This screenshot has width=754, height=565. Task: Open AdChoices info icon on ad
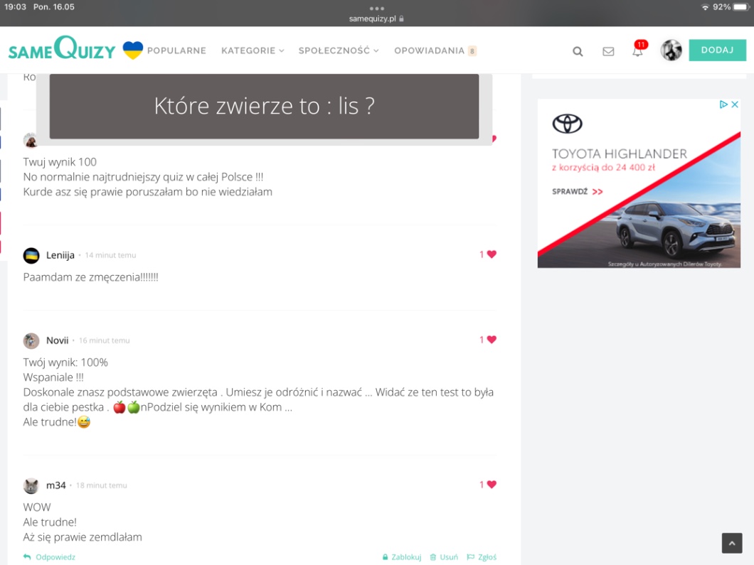(723, 104)
